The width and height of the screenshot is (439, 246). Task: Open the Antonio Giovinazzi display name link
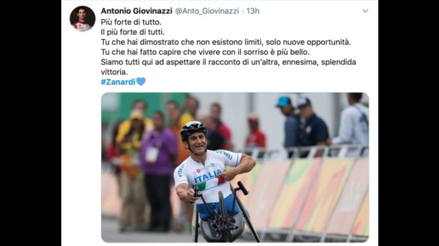pyautogui.click(x=136, y=11)
